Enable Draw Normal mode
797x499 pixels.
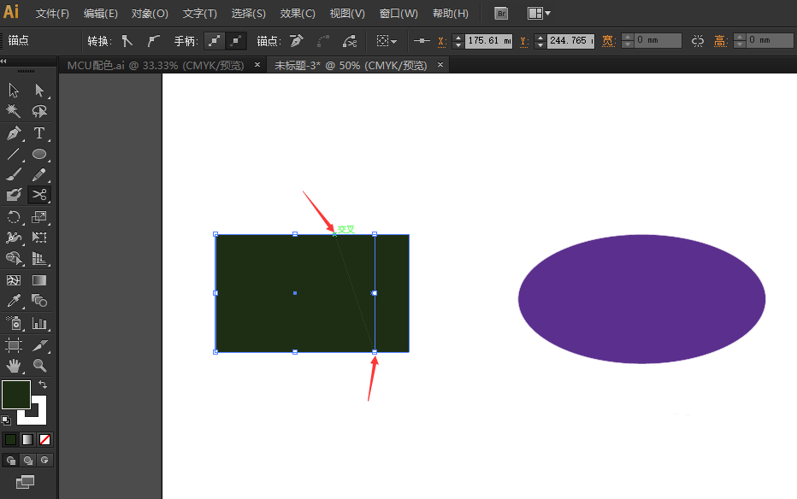click(10, 461)
